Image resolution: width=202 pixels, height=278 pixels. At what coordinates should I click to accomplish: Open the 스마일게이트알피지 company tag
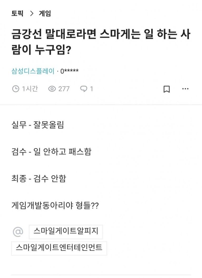coord(66,232)
